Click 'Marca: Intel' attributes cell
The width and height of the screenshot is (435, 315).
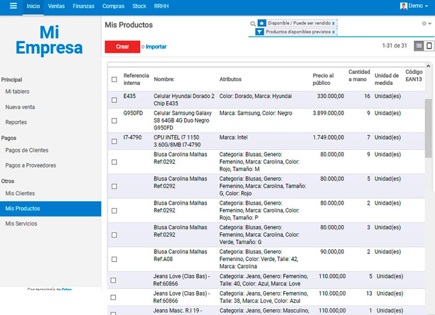(x=233, y=138)
